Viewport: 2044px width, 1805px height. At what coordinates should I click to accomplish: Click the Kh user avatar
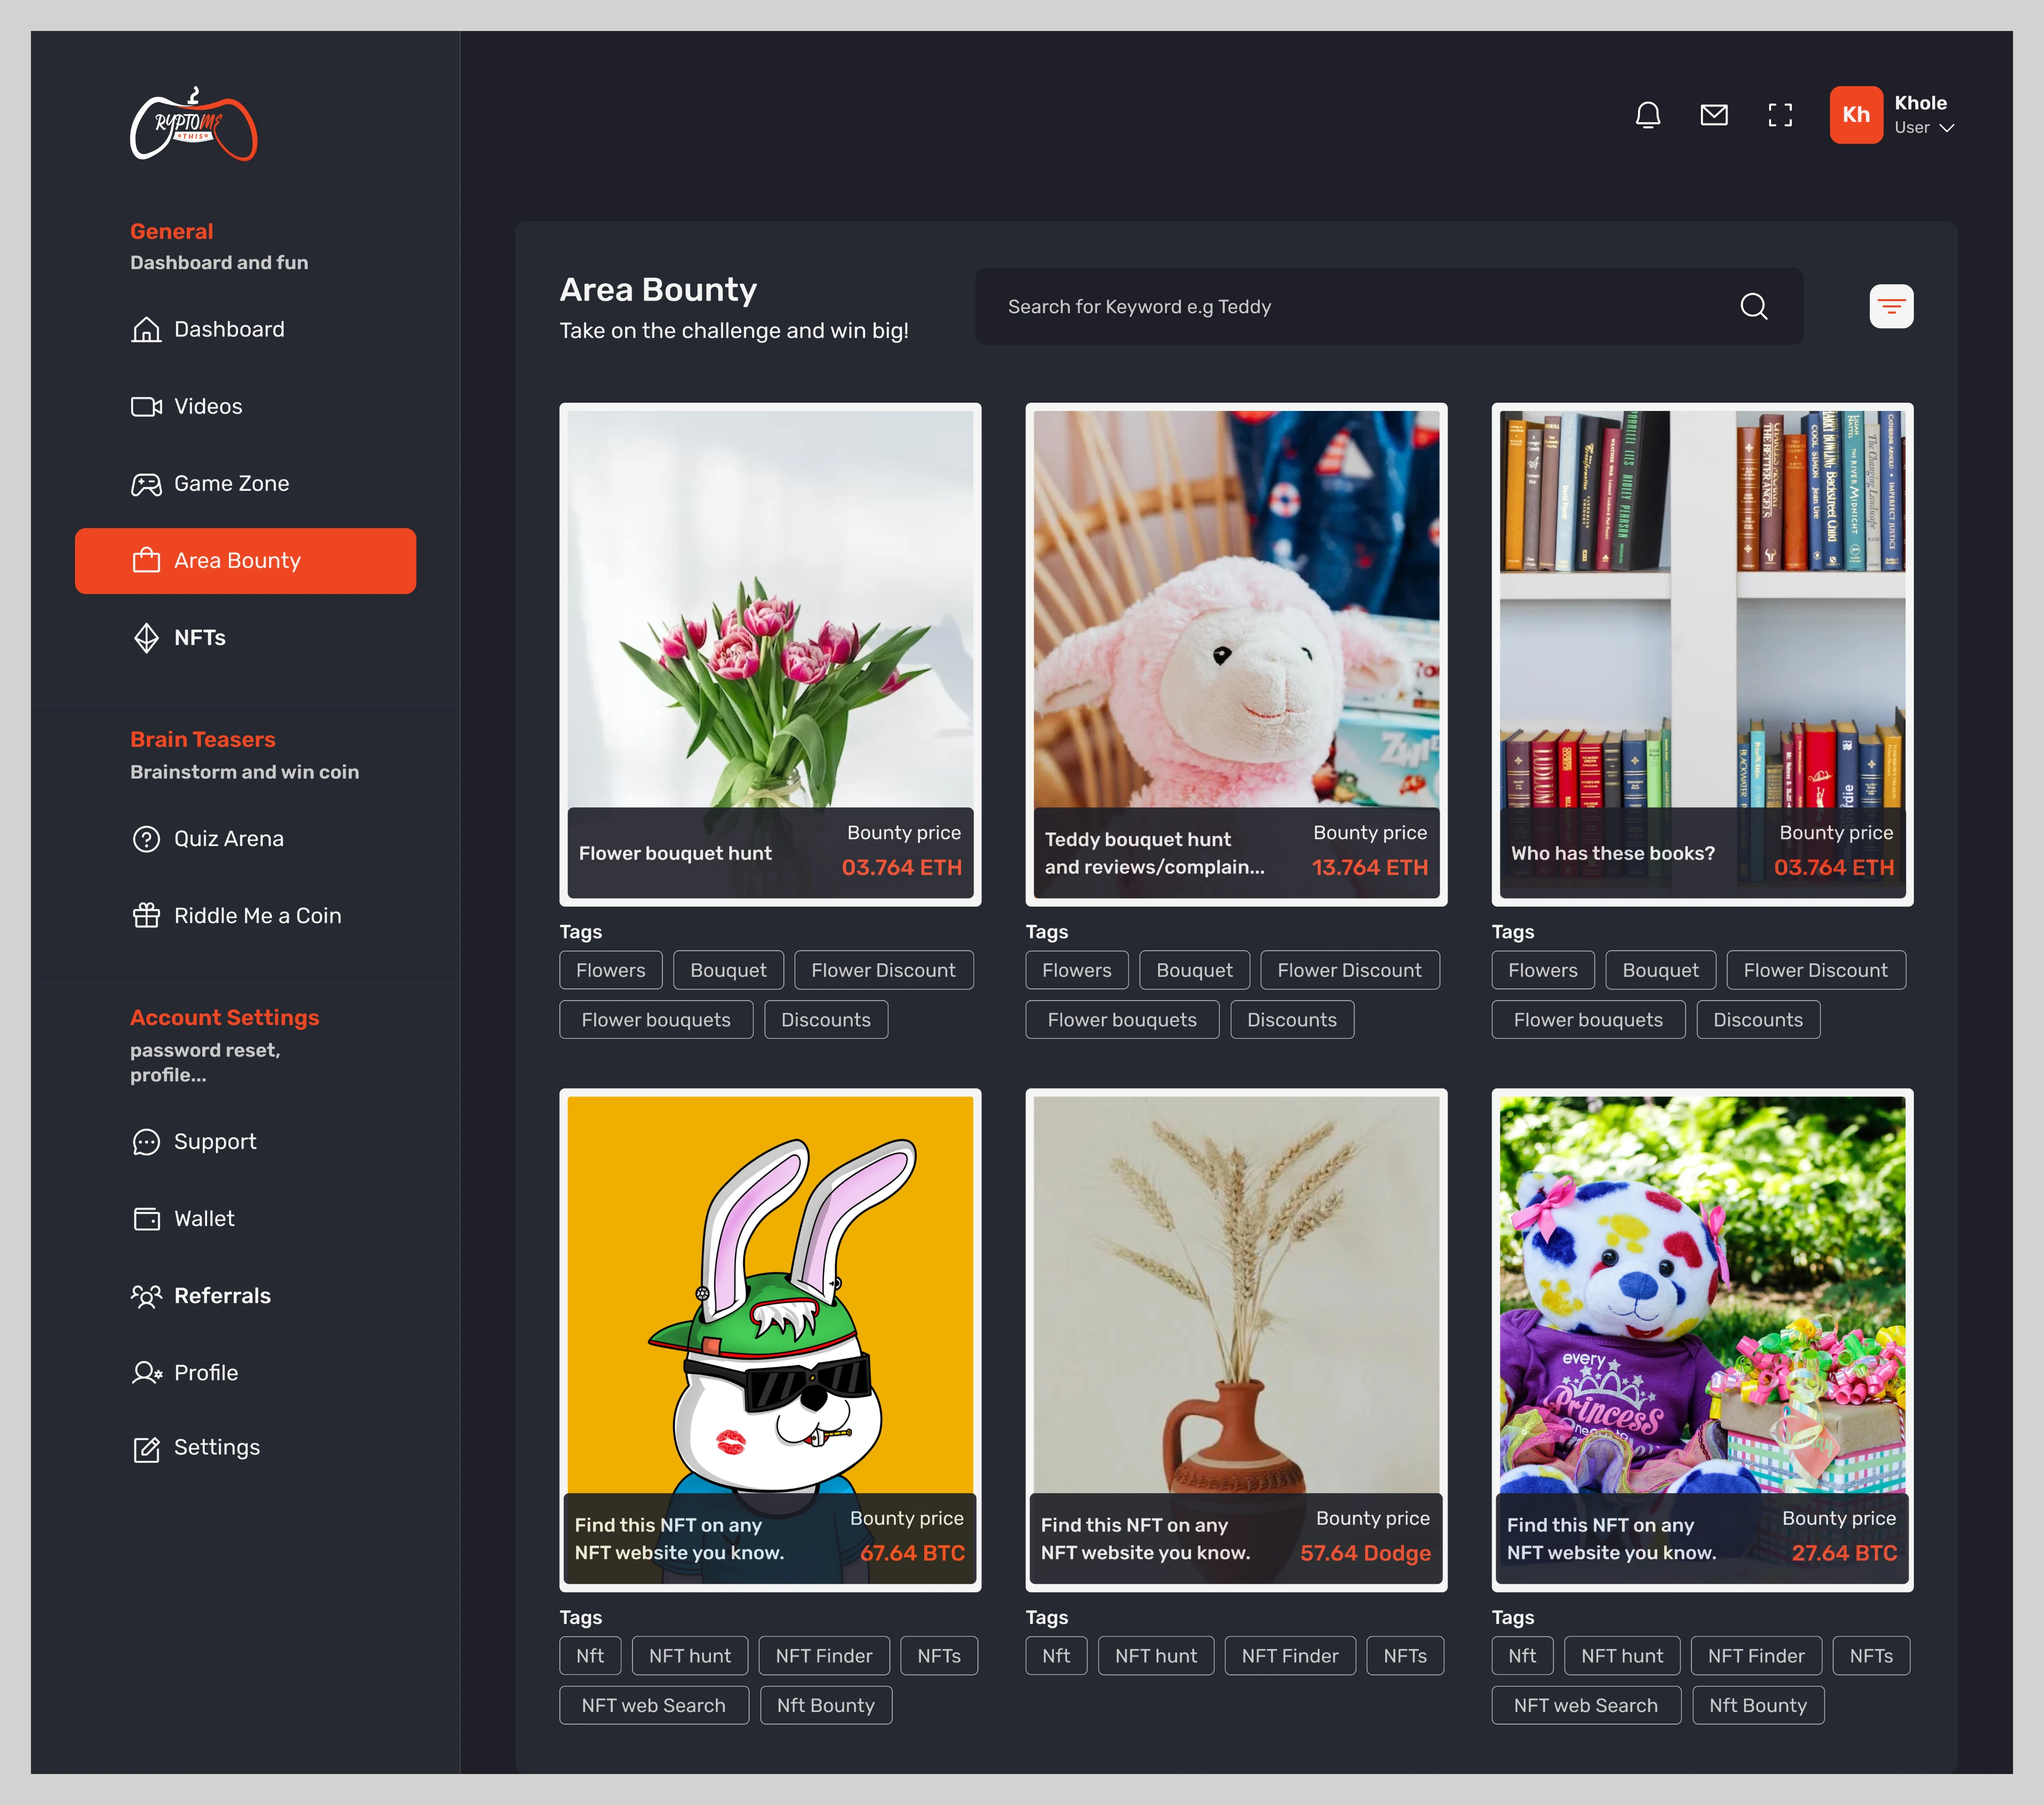(1855, 115)
